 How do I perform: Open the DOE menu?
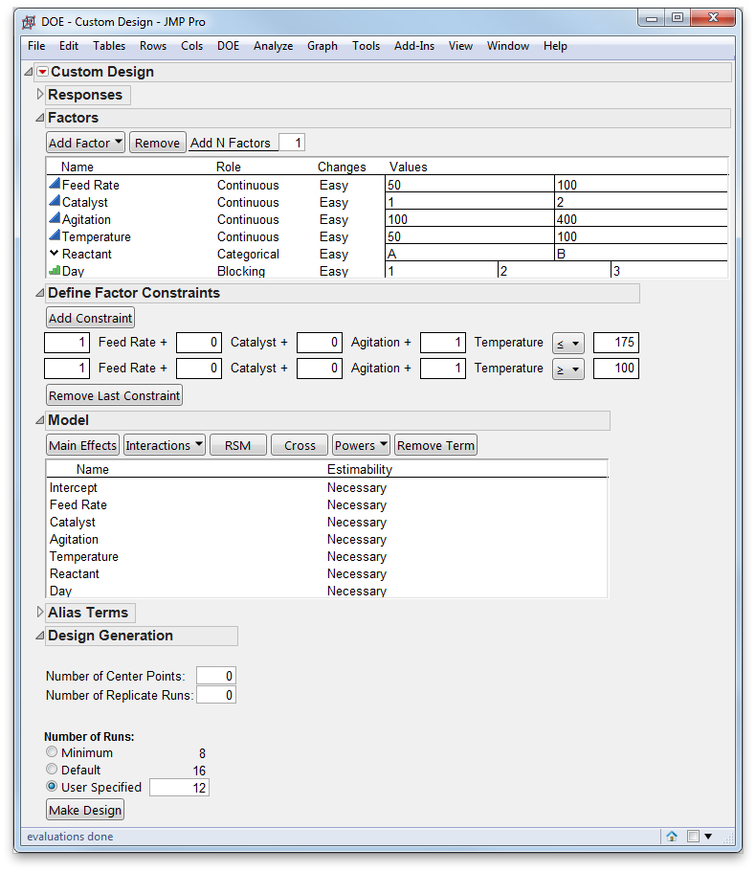click(x=228, y=46)
